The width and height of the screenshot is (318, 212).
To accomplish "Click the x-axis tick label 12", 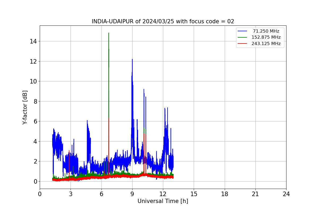I will (163, 194).
